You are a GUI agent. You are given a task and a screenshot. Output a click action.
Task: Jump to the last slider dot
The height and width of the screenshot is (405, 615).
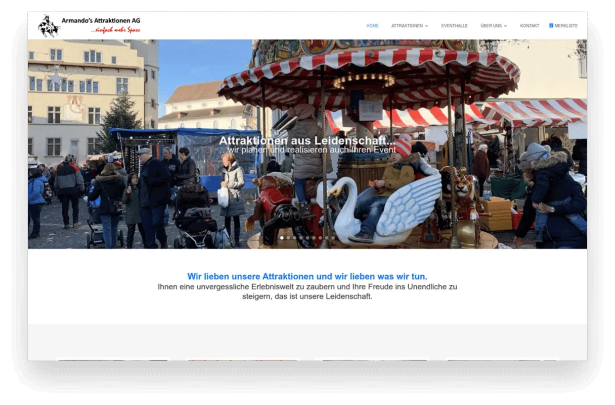pyautogui.click(x=333, y=238)
